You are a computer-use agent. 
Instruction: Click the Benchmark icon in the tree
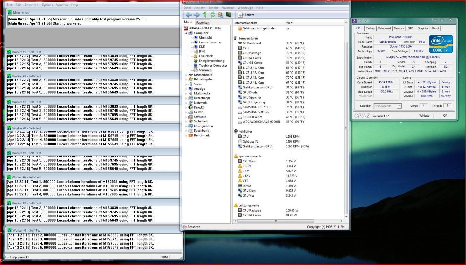click(191, 135)
